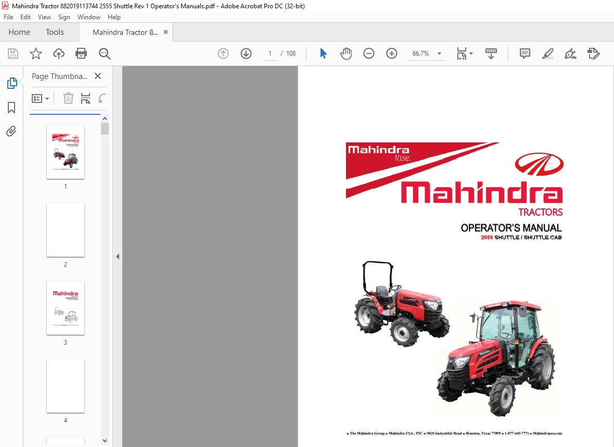Image resolution: width=614 pixels, height=447 pixels.
Task: Select the page 1 thumbnail
Action: click(x=66, y=152)
